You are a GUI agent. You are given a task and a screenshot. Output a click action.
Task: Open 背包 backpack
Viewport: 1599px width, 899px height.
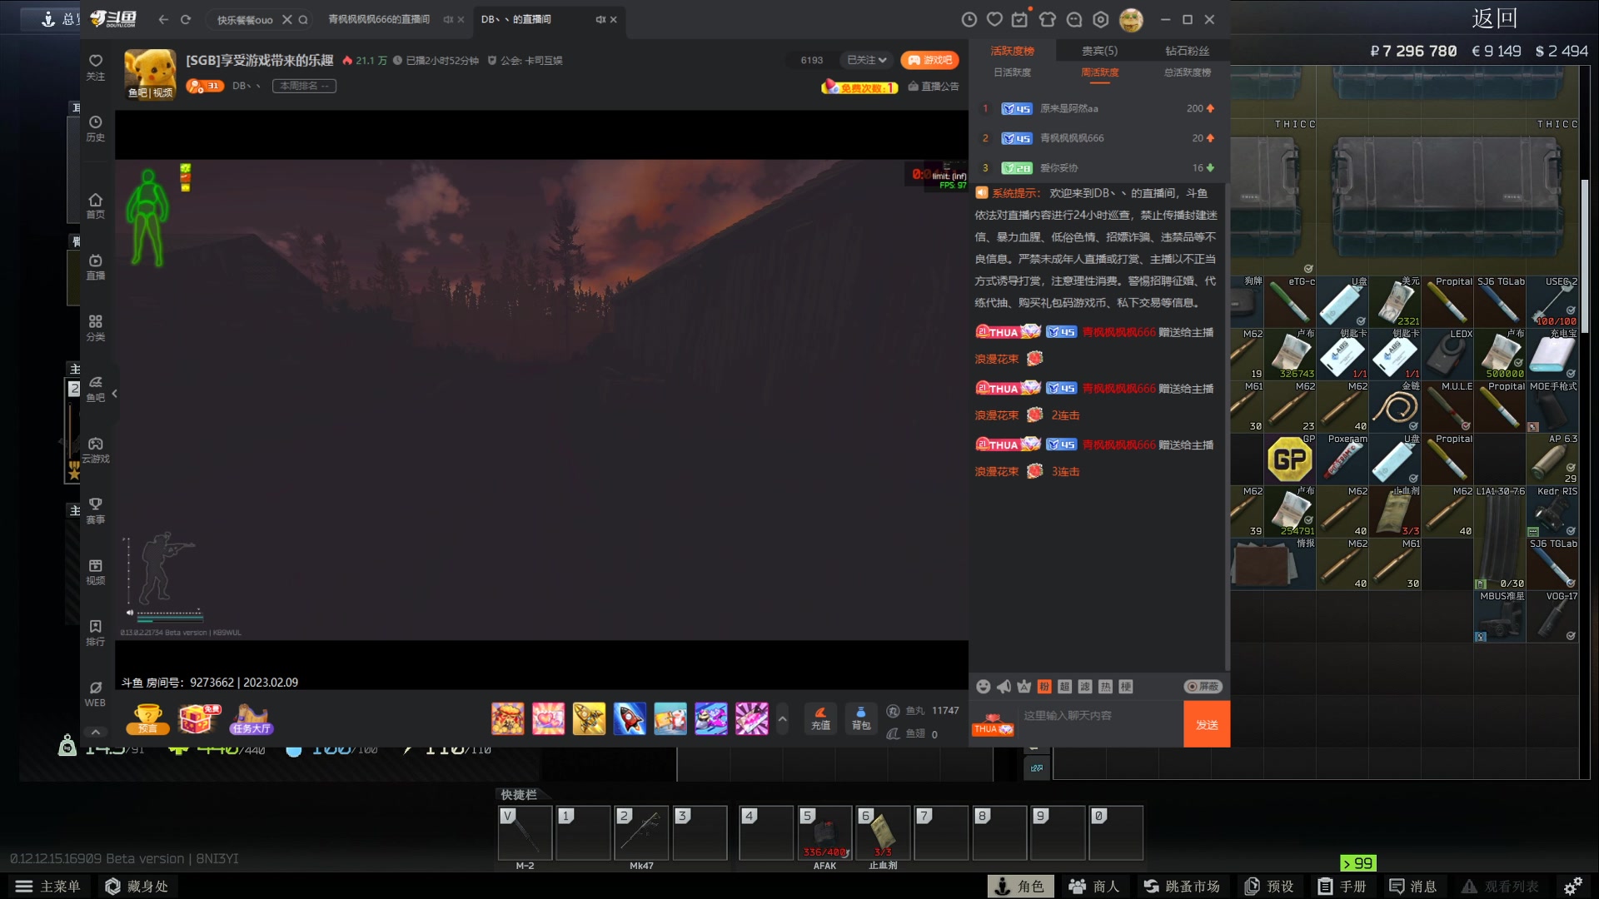coord(861,718)
